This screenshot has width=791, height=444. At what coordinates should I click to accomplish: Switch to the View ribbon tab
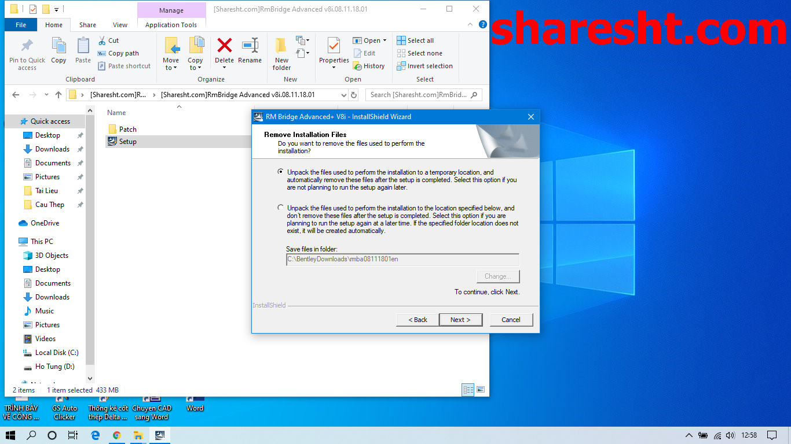(x=120, y=25)
